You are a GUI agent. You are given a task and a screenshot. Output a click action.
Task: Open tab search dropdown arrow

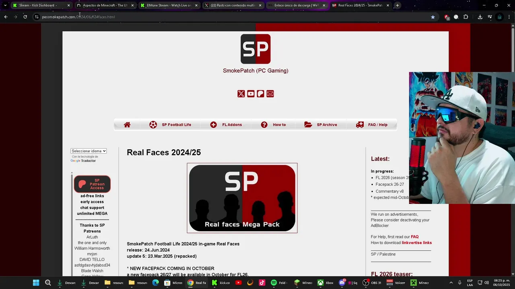tap(5, 5)
